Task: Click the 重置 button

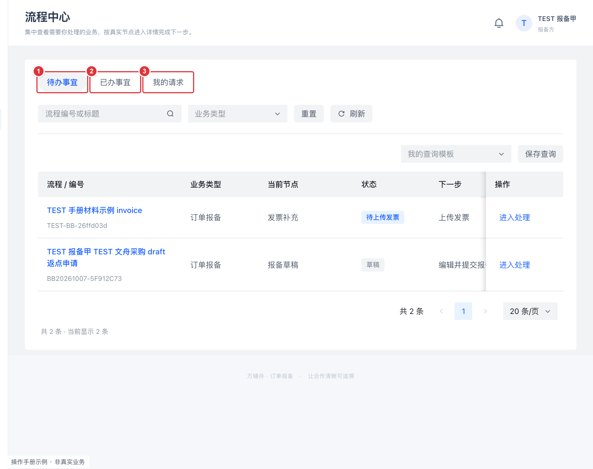Action: tap(309, 114)
